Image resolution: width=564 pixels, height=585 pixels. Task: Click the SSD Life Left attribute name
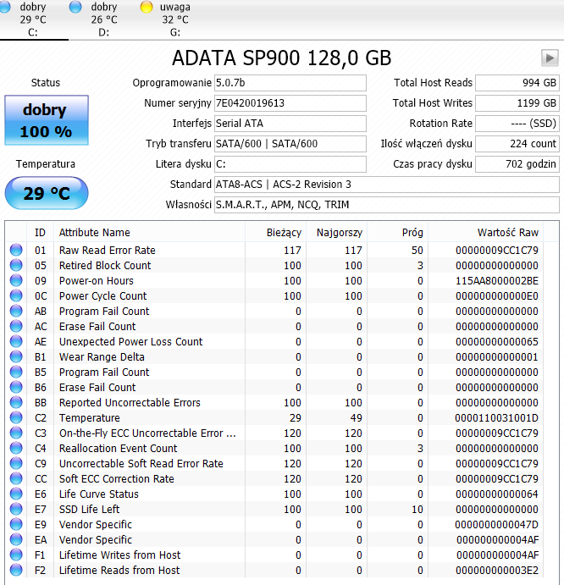click(x=90, y=510)
